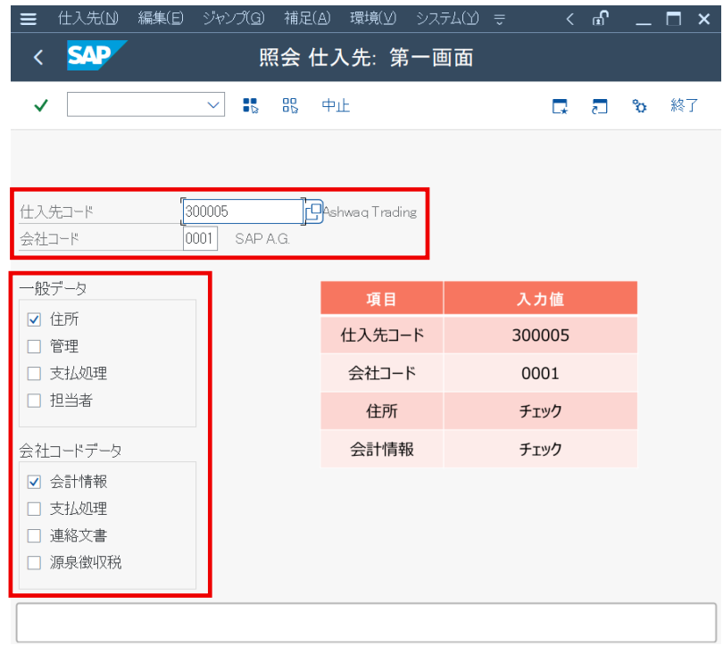This screenshot has height=646, width=723.
Task: Click the 300005 value in the table
Action: pos(540,335)
